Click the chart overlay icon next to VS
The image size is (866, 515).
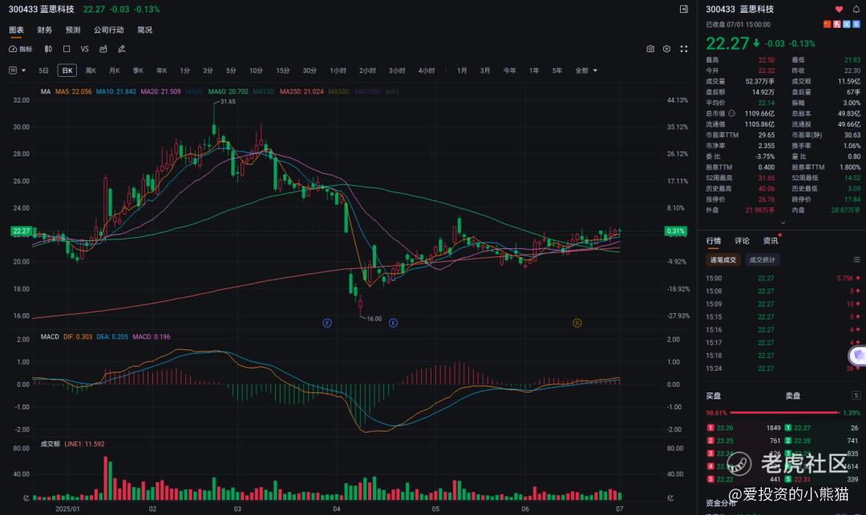[x=103, y=49]
